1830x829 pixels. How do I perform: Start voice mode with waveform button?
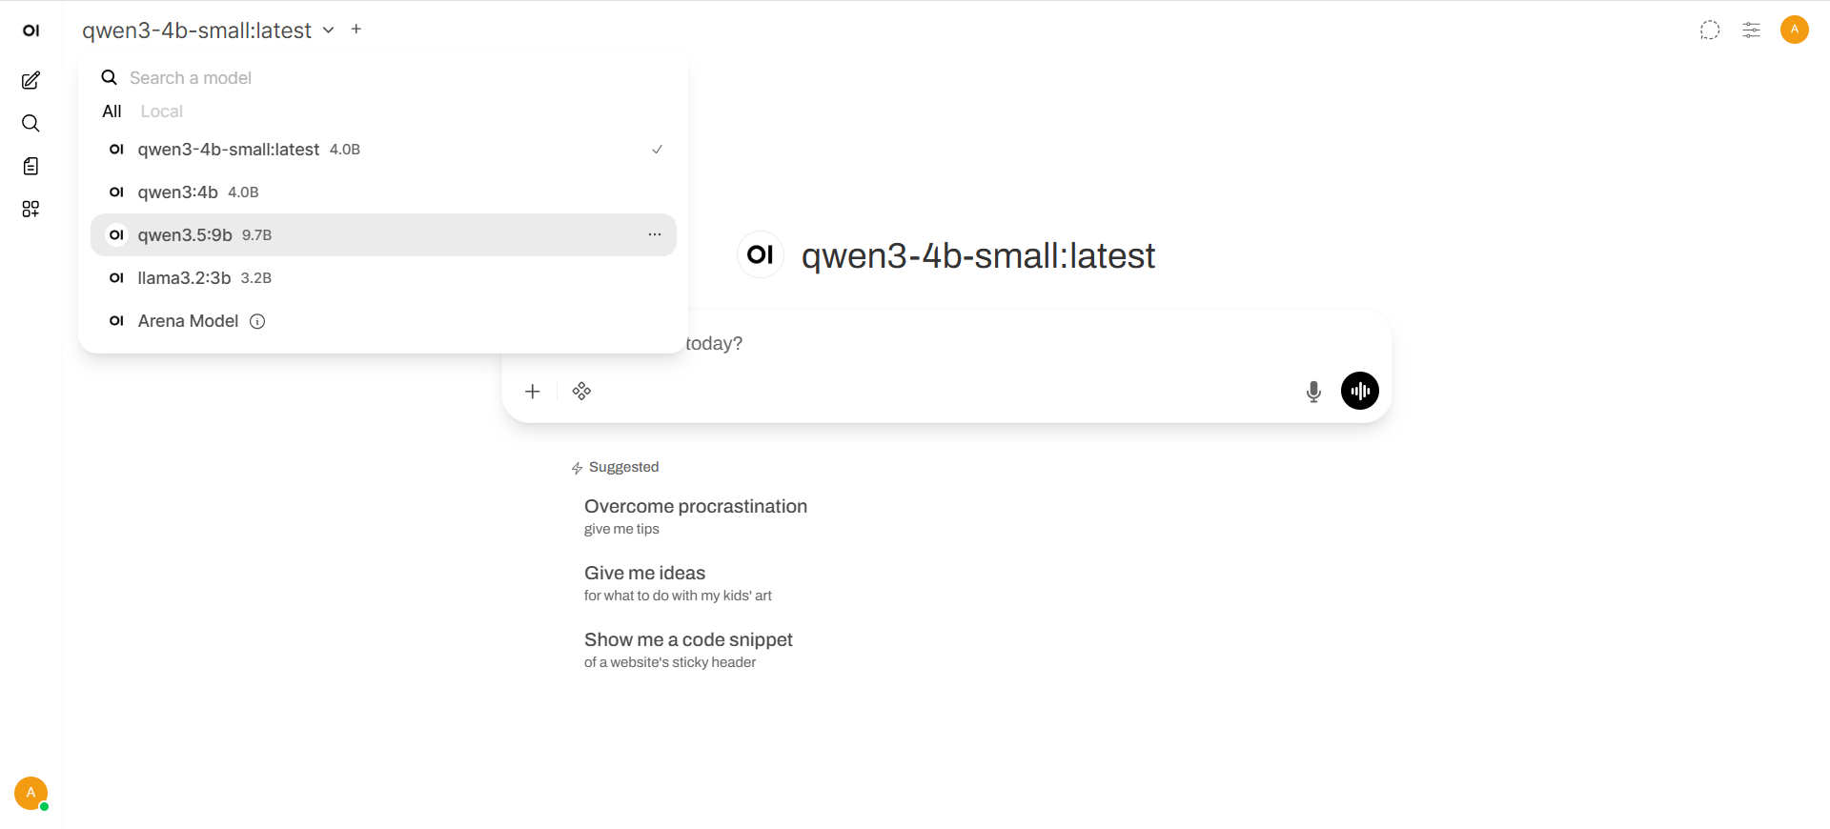coord(1359,391)
